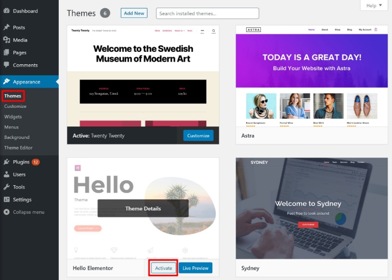The height and width of the screenshot is (280, 392).
Task: Click the Dashboard gauge icon
Action: pos(7,11)
